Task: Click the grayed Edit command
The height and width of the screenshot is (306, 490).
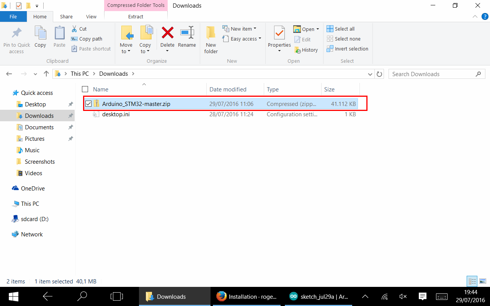Action: 302,39
